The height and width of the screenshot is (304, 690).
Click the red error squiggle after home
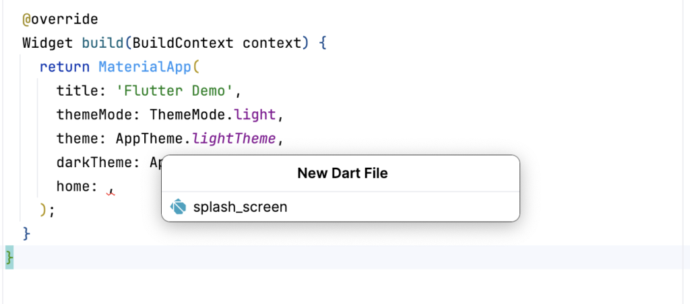pyautogui.click(x=111, y=193)
